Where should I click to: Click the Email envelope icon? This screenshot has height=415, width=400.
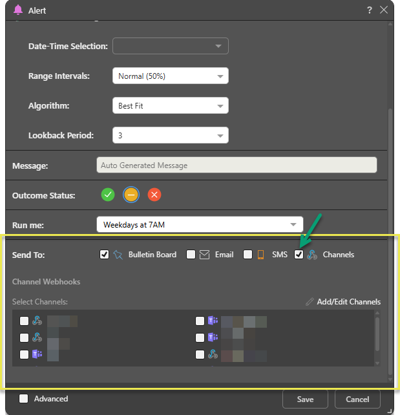(x=204, y=255)
